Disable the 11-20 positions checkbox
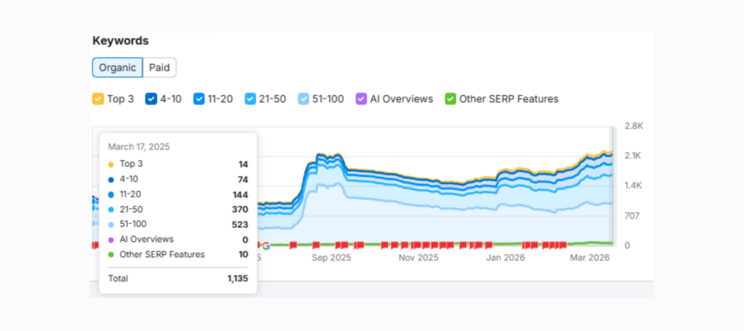This screenshot has width=744, height=331. click(x=199, y=99)
